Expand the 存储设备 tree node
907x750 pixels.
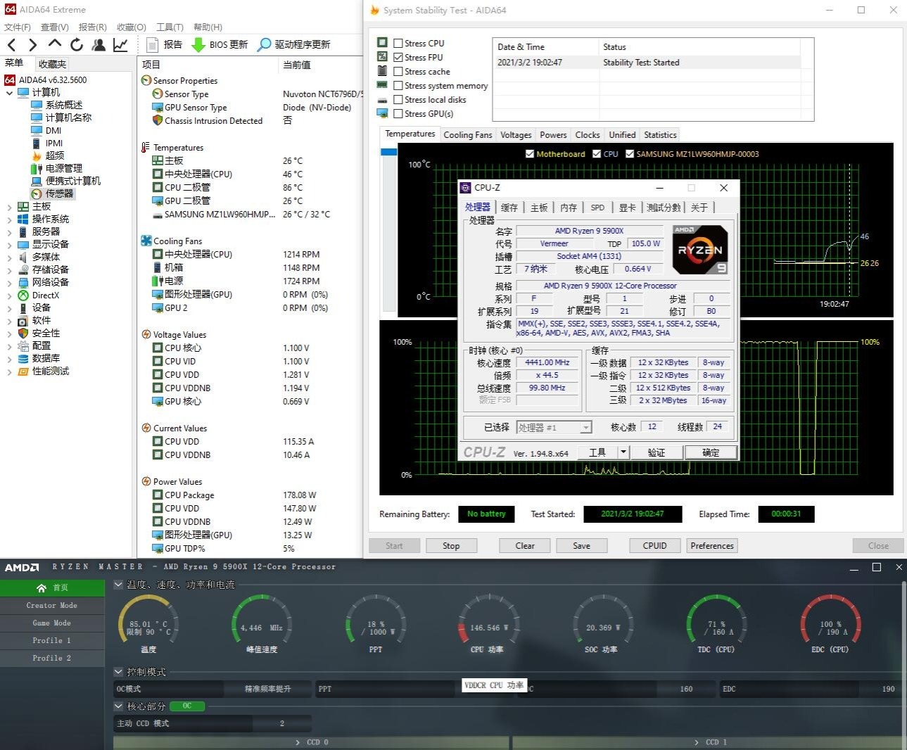[x=9, y=270]
